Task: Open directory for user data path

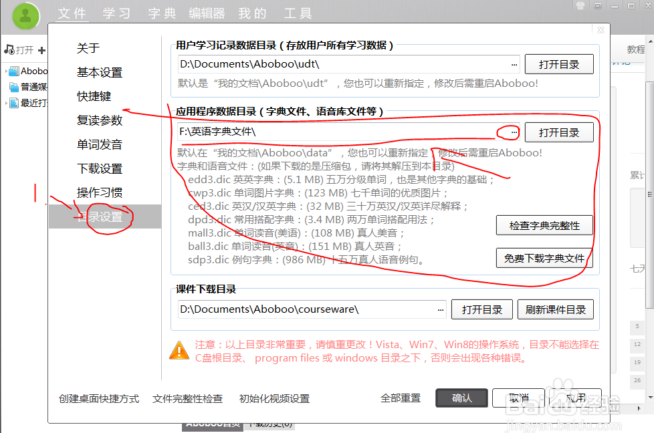Action: 559,65
